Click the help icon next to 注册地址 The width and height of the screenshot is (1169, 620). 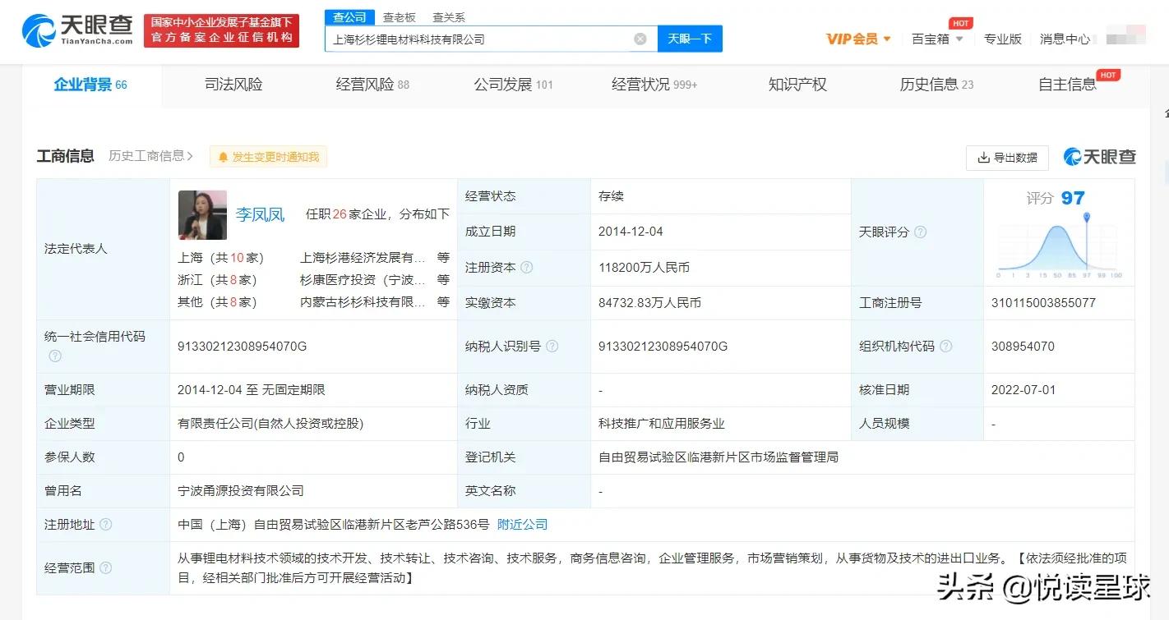point(105,524)
